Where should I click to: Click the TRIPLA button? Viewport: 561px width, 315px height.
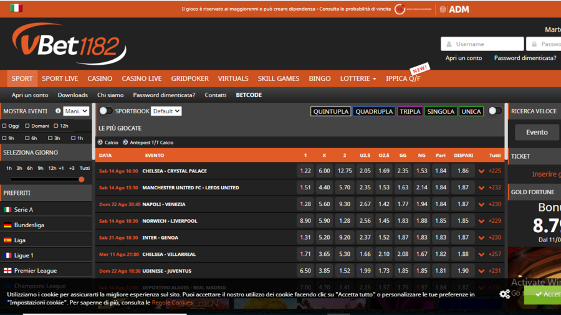point(410,111)
